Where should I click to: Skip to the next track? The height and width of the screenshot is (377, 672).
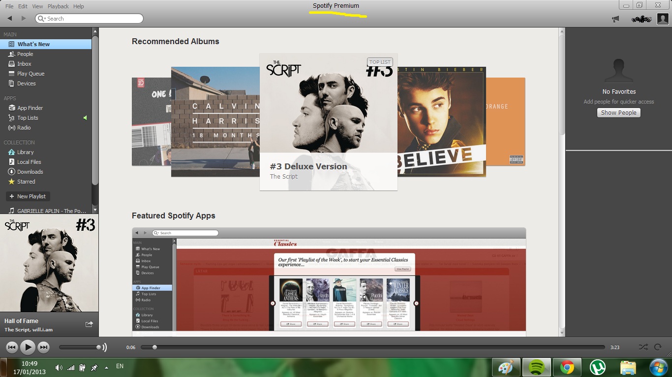44,348
